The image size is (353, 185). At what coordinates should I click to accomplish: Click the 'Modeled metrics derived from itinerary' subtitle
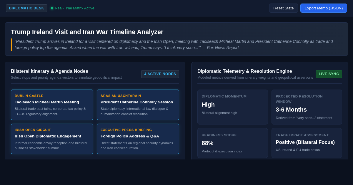[x=255, y=78]
